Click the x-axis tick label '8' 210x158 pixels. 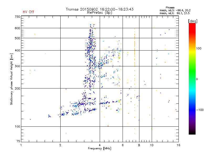pyautogui.click(x=139, y=145)
